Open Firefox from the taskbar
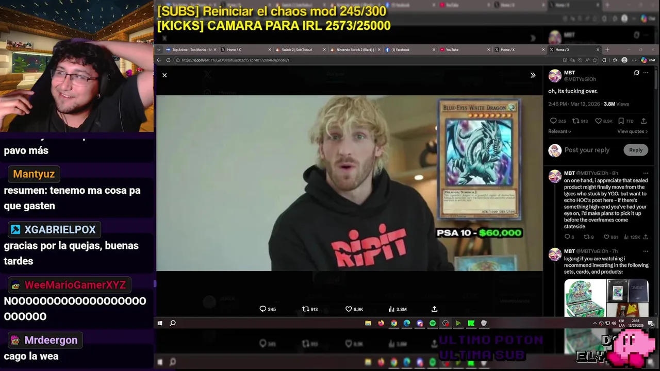 pyautogui.click(x=381, y=323)
